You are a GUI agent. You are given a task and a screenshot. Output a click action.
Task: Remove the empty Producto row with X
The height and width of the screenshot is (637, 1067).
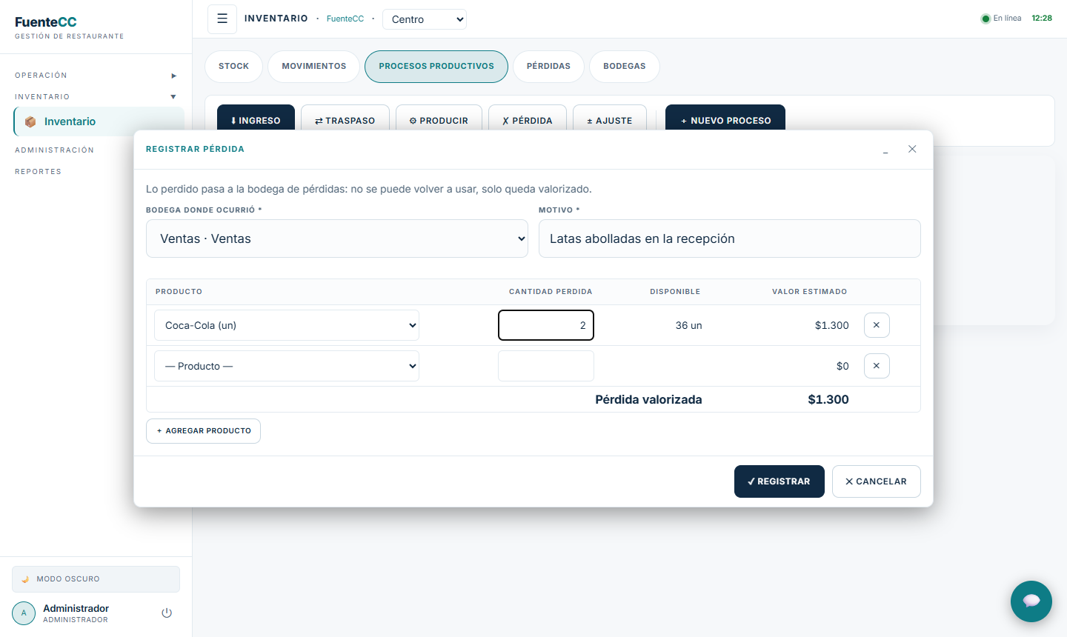tap(877, 366)
